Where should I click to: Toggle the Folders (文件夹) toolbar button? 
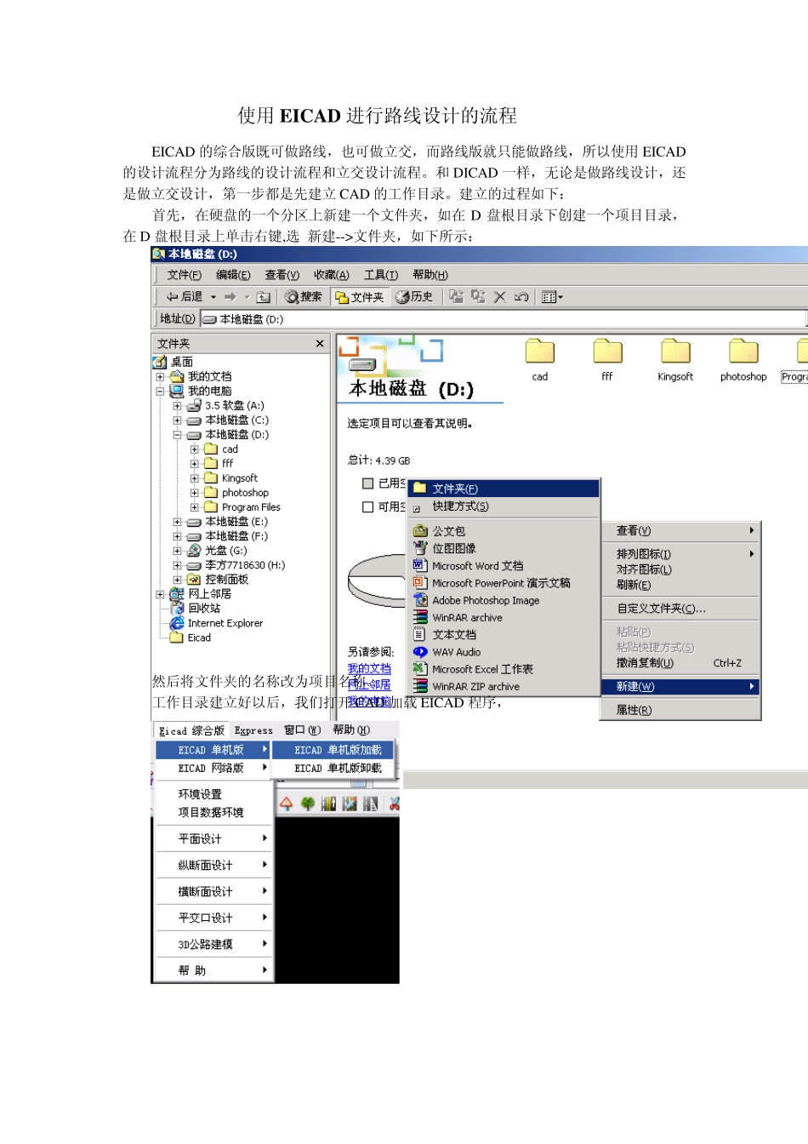click(360, 296)
